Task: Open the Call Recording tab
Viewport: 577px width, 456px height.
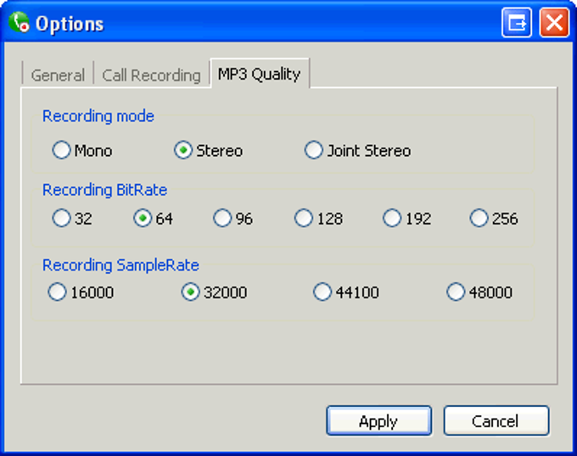Action: [x=151, y=75]
